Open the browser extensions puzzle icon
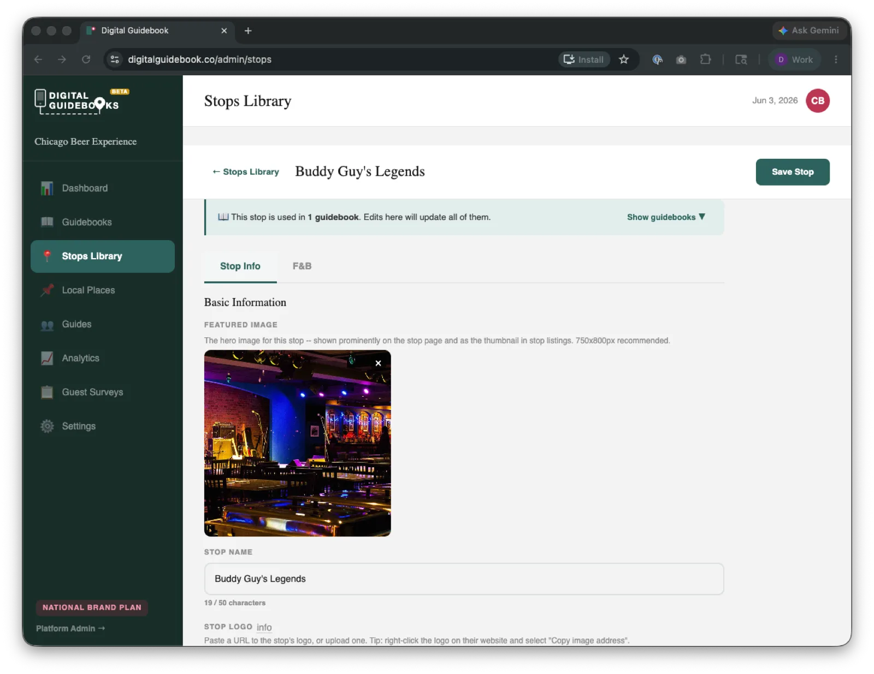 [705, 59]
